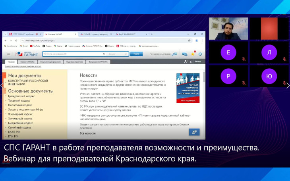
Task: Click the GARANT search input field
Action: click(x=72, y=54)
